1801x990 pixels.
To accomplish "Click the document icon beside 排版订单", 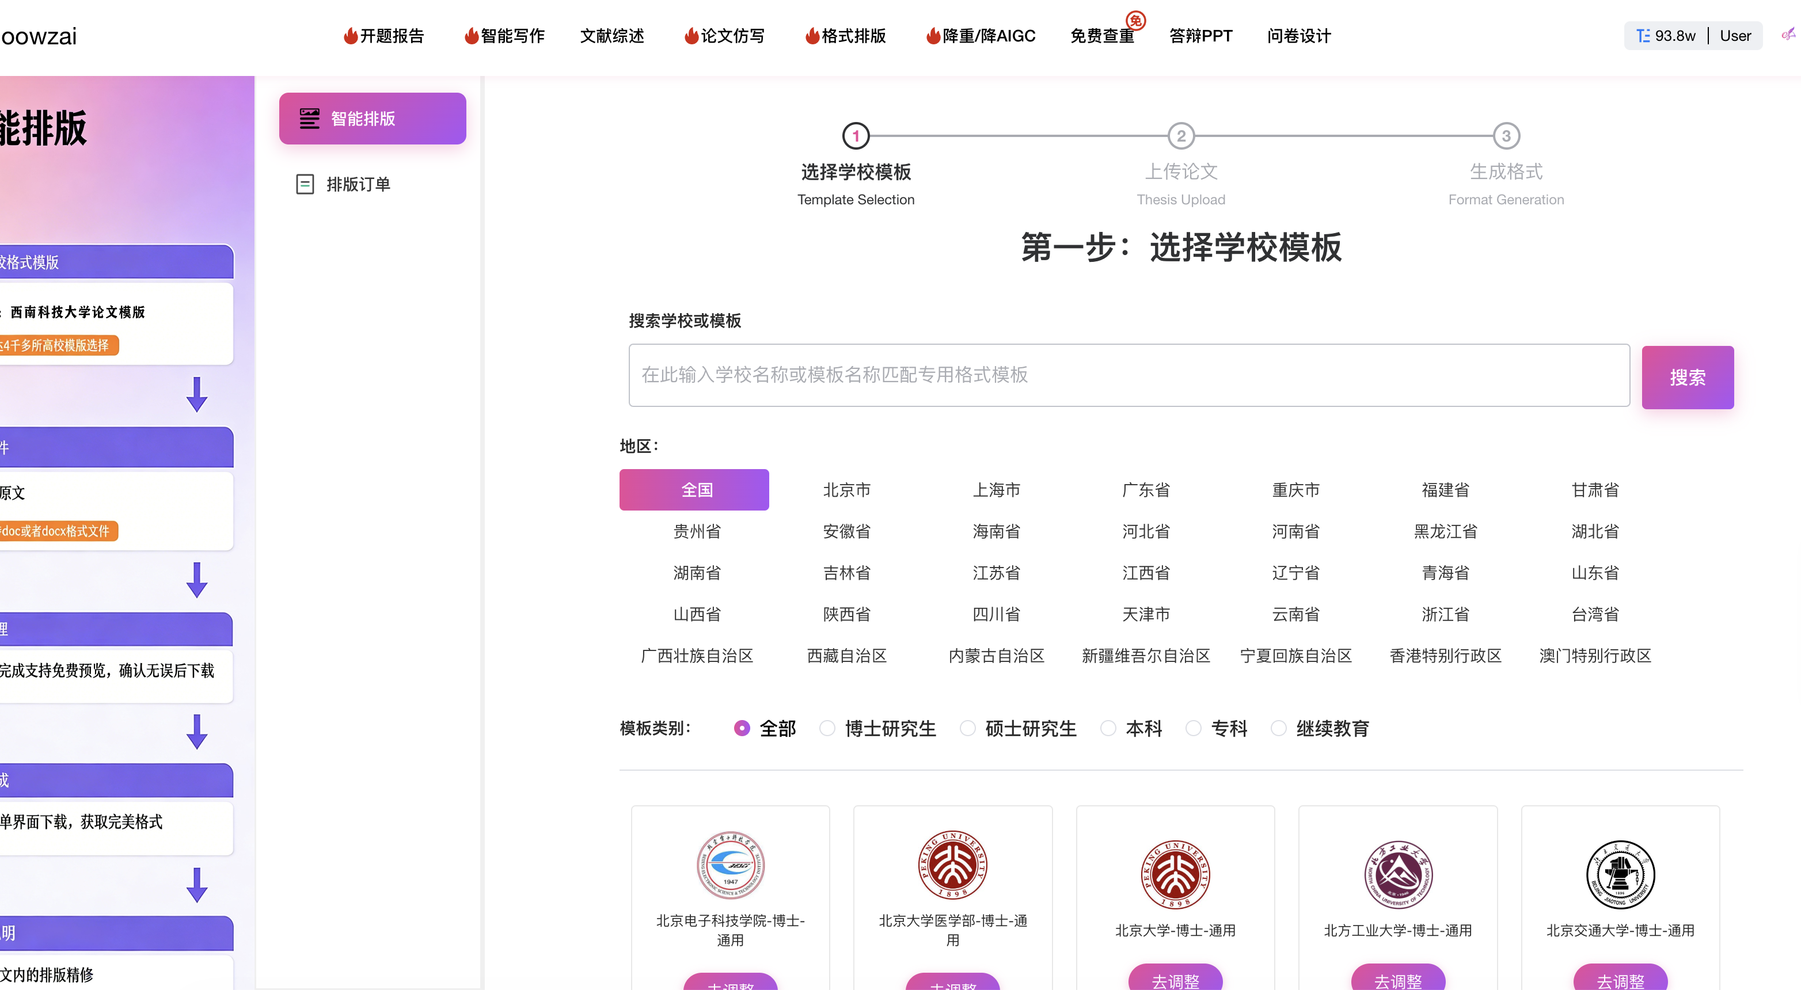I will [x=305, y=184].
